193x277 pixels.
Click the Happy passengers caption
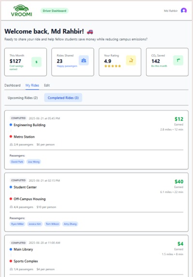pyautogui.click(x=67, y=66)
